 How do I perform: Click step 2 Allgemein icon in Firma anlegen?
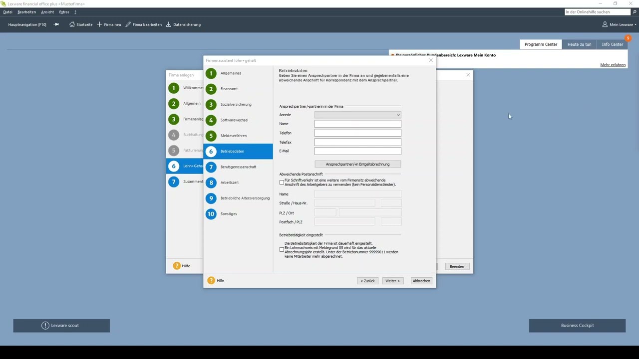click(174, 104)
